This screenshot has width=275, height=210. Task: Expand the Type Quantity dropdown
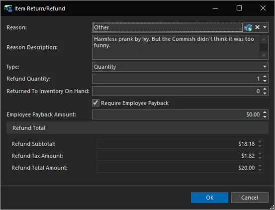[265, 67]
